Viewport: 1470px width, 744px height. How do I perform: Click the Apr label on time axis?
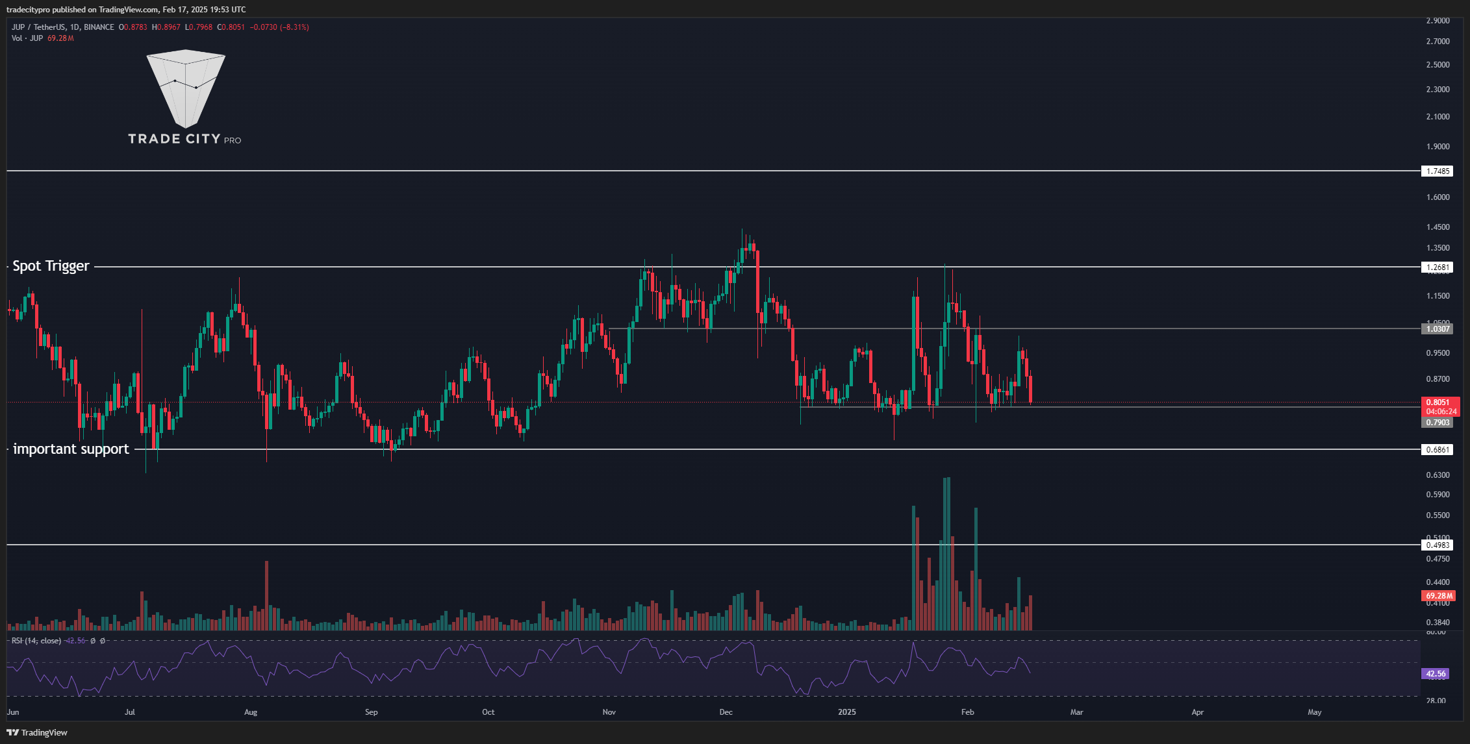(x=1198, y=712)
